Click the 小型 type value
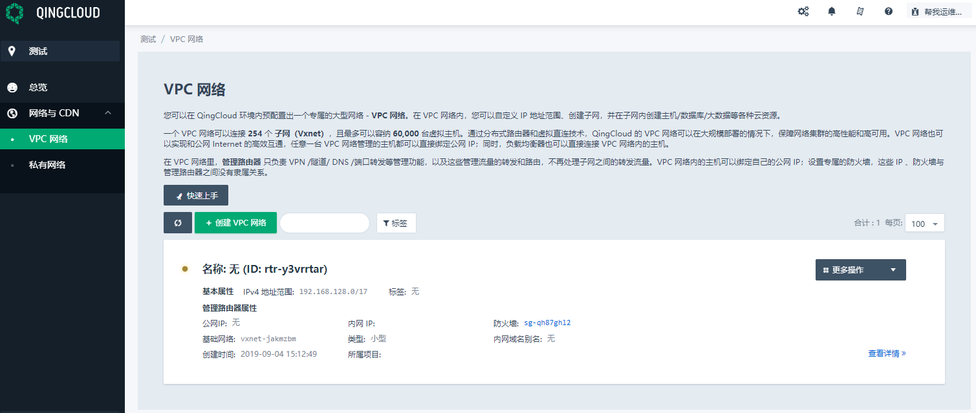 pos(378,339)
